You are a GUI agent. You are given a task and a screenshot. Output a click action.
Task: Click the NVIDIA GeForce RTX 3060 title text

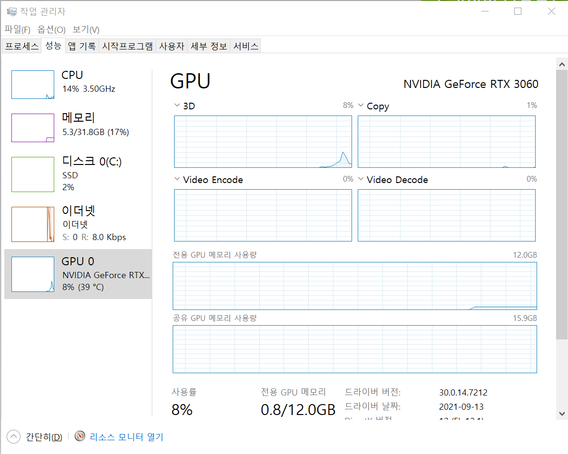click(471, 84)
